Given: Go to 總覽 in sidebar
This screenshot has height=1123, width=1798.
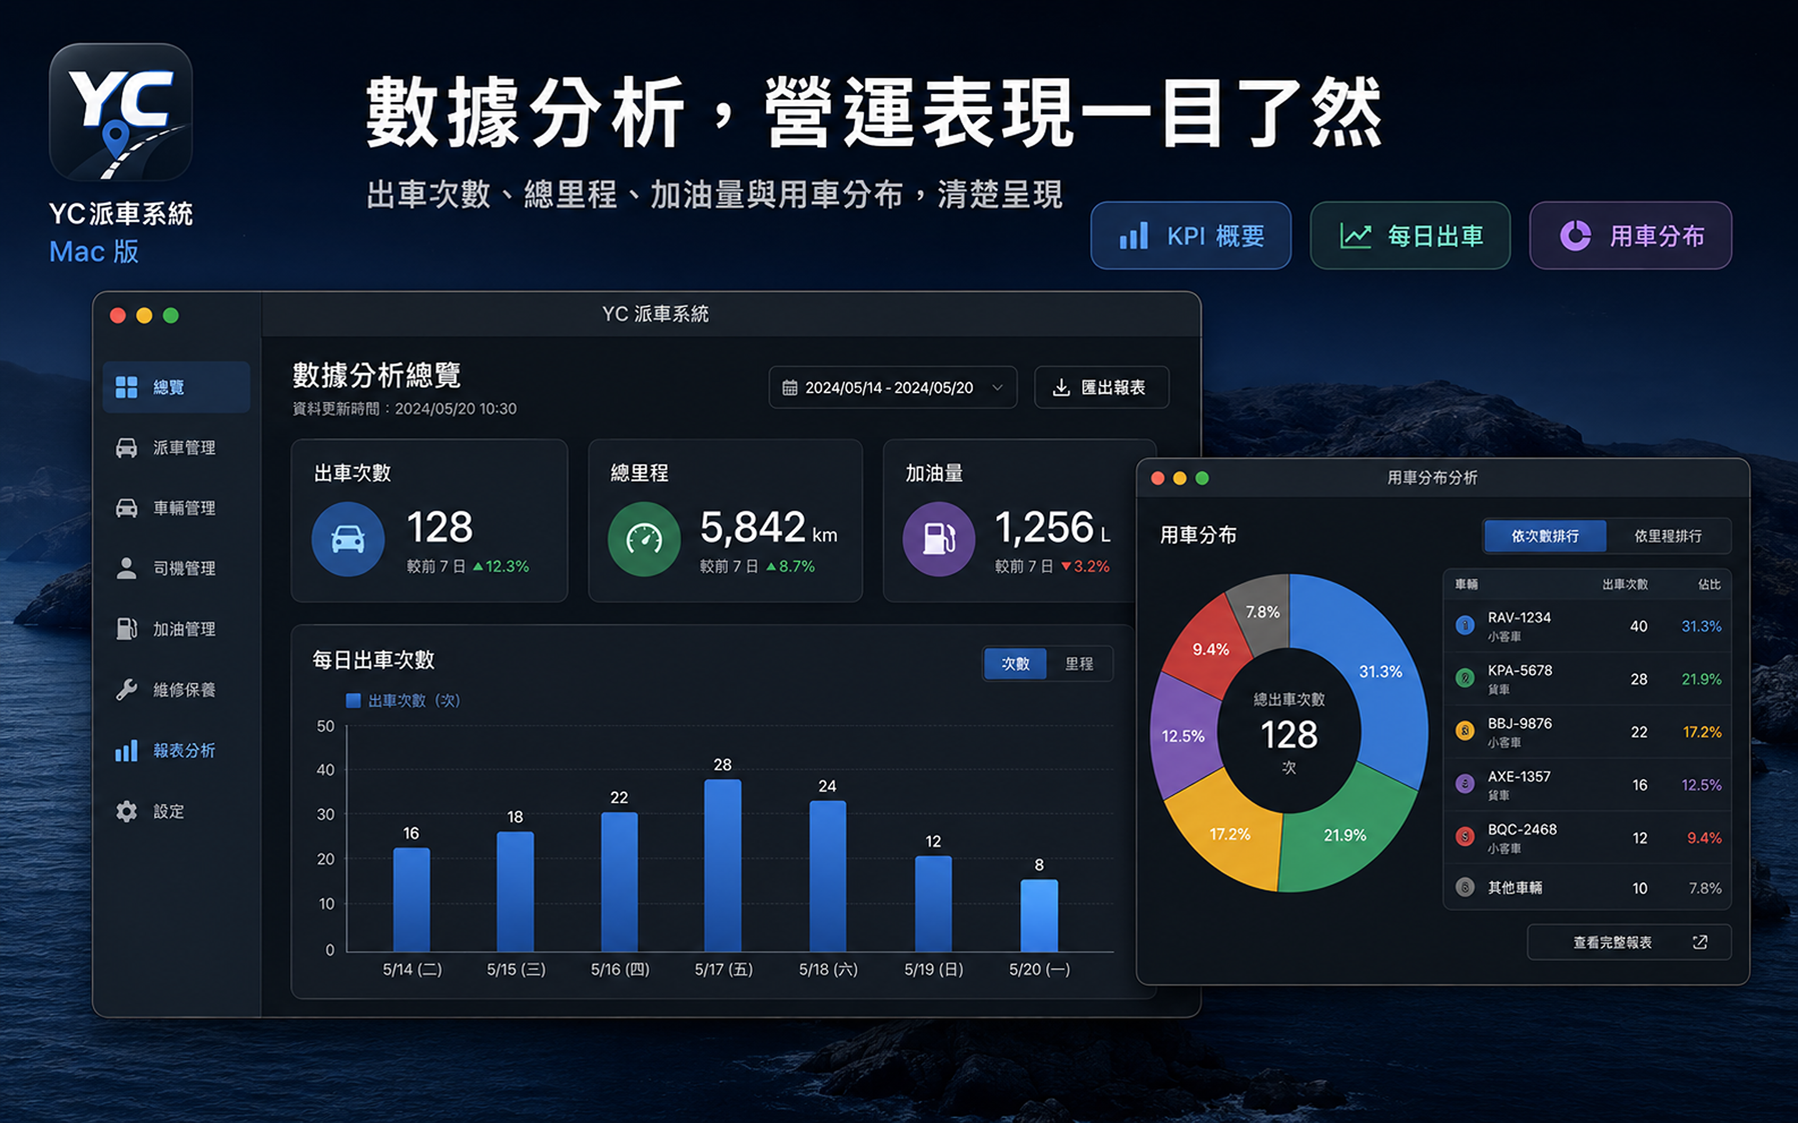Looking at the screenshot, I should click(x=176, y=387).
